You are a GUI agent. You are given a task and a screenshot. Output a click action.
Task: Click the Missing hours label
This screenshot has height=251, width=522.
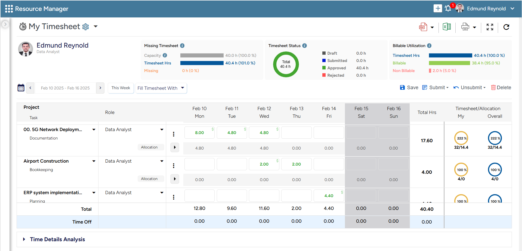(x=151, y=71)
